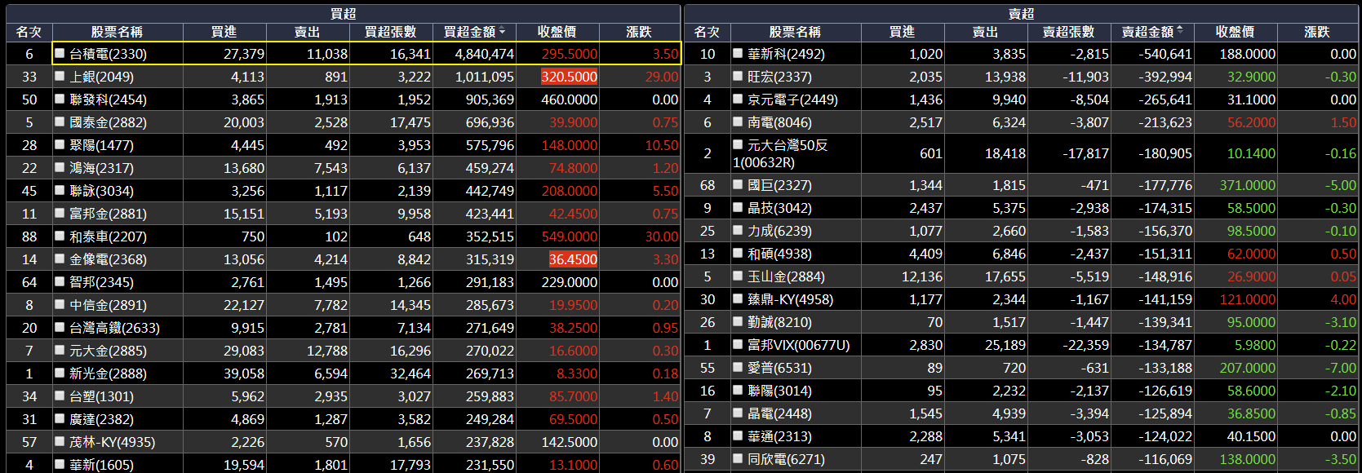Image resolution: width=1362 pixels, height=473 pixels.
Task: Select stock name 聯陽(3014)
Action: point(779,391)
